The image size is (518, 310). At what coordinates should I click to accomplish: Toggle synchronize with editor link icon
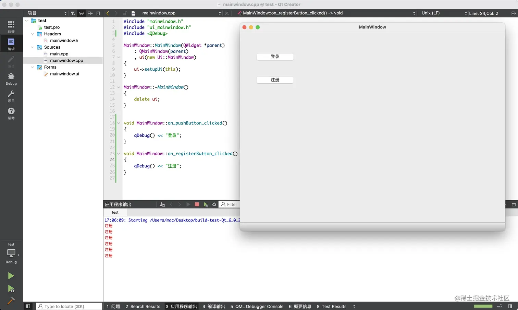[81, 13]
